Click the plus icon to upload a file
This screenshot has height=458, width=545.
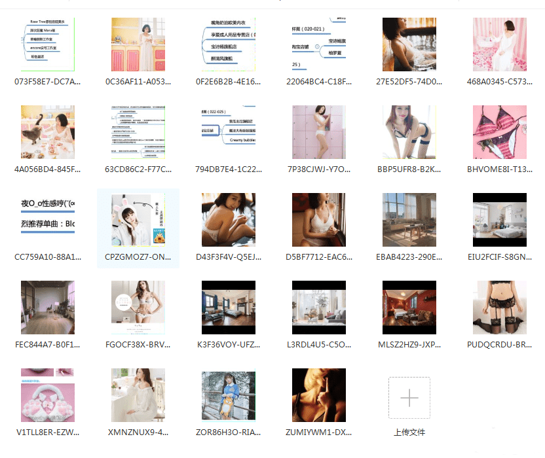tap(409, 398)
